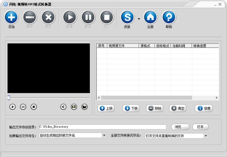227x157 pixels.
Task: Click the list Clear (清空) button
Action: click(178, 108)
